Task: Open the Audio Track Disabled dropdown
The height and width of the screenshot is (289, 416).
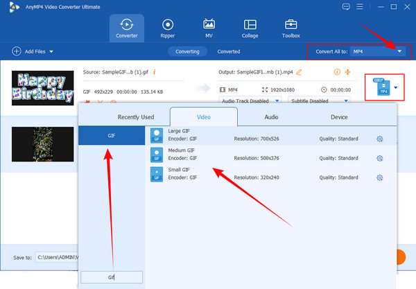Action: coord(250,100)
